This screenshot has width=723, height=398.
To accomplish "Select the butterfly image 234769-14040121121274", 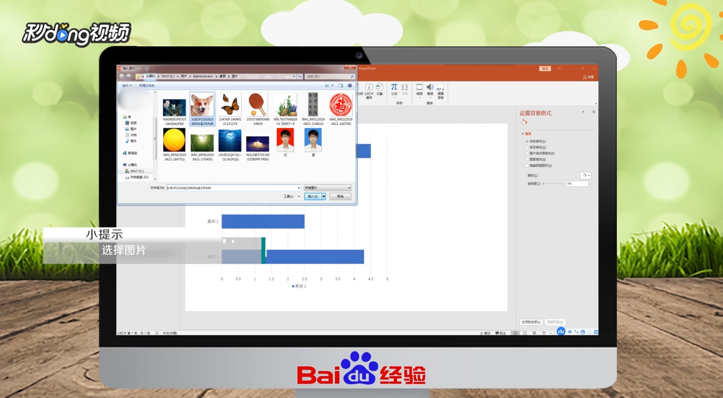I will pyautogui.click(x=229, y=106).
